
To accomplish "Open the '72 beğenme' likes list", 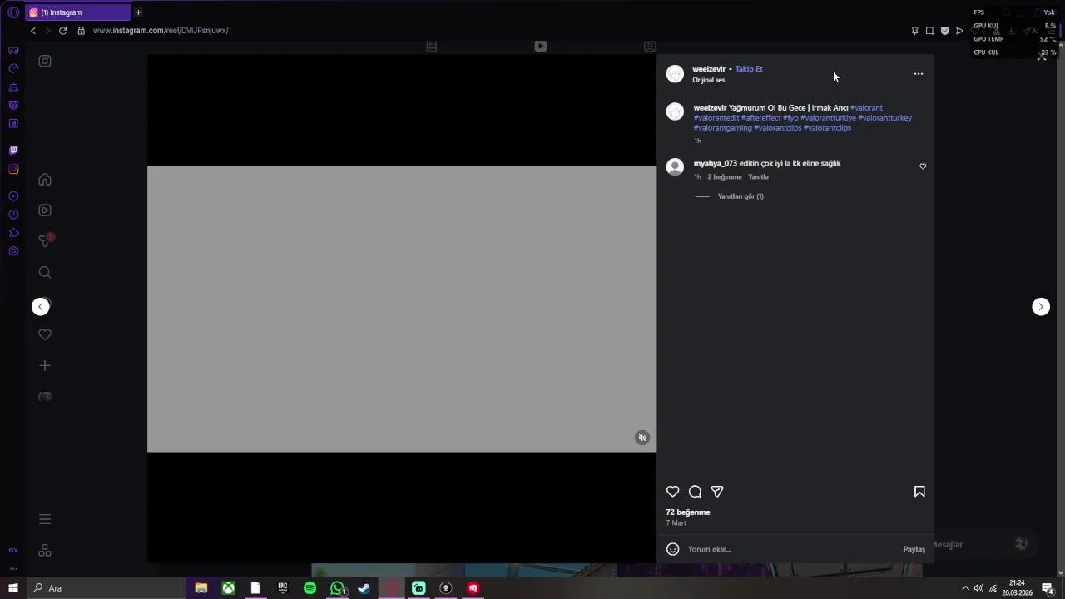I will (x=688, y=512).
